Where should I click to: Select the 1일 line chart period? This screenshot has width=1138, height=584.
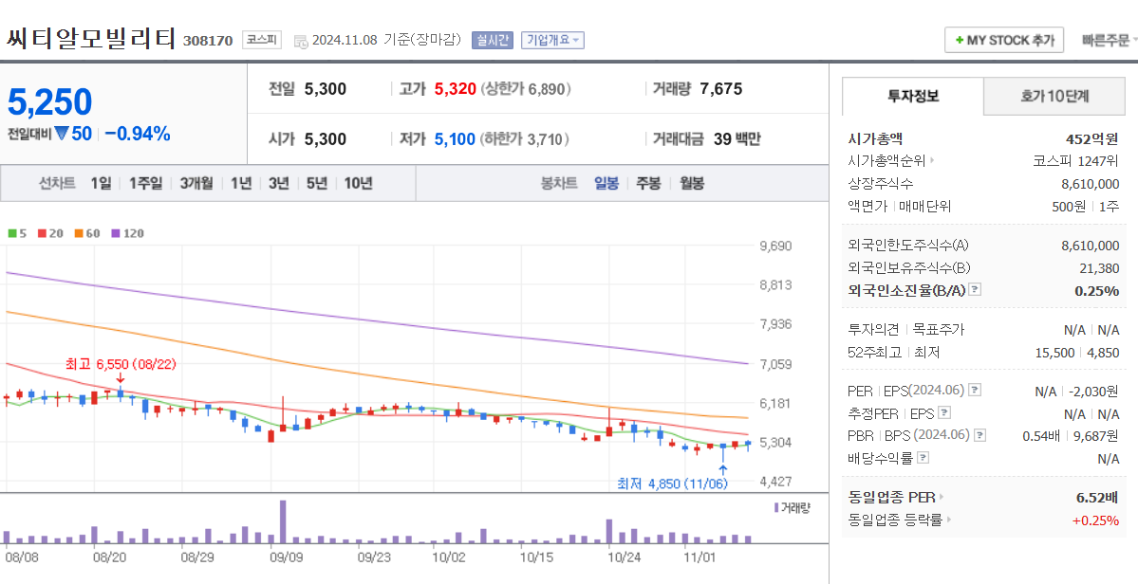point(101,183)
